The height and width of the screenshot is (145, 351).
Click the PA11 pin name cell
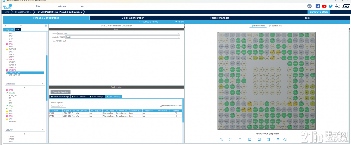pos(56,113)
